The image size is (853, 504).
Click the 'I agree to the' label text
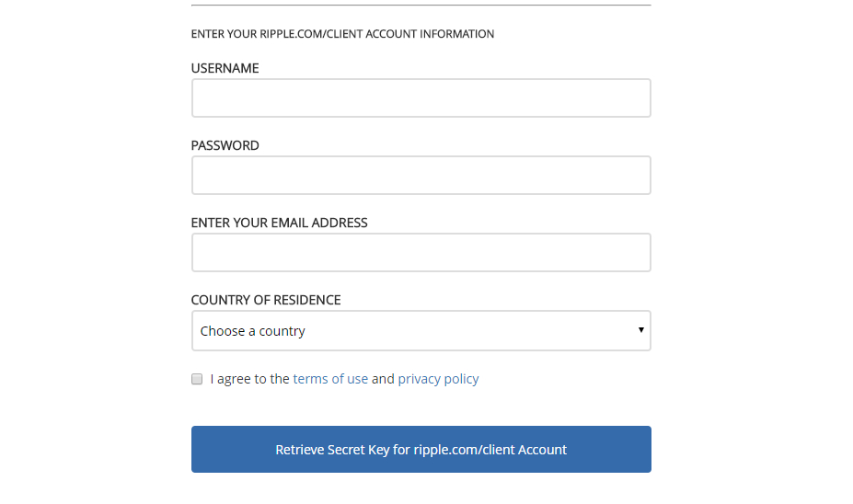pyautogui.click(x=249, y=379)
